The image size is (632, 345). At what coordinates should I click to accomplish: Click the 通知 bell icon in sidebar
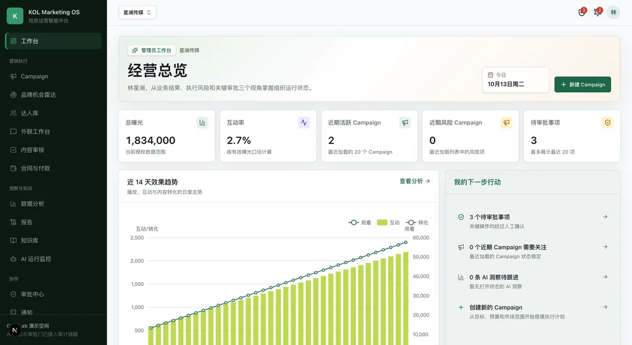[13, 312]
